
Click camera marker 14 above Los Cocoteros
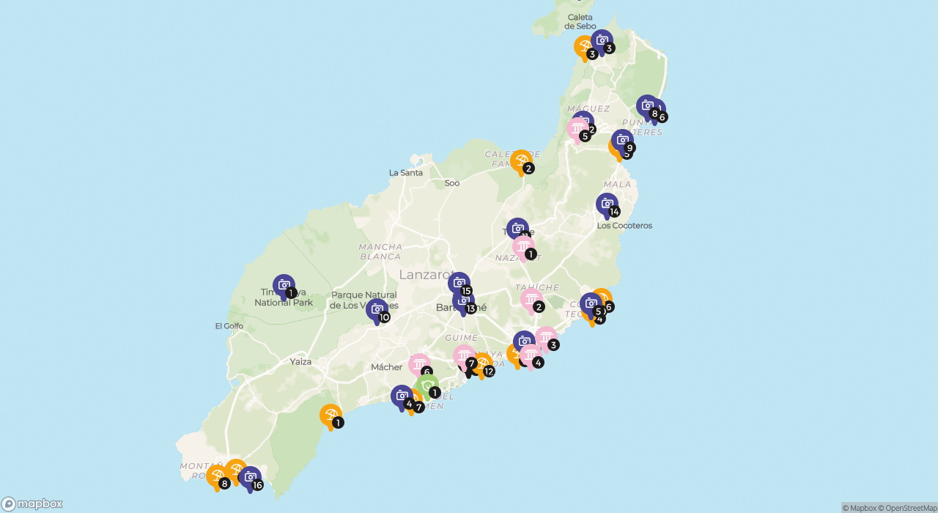tap(607, 205)
